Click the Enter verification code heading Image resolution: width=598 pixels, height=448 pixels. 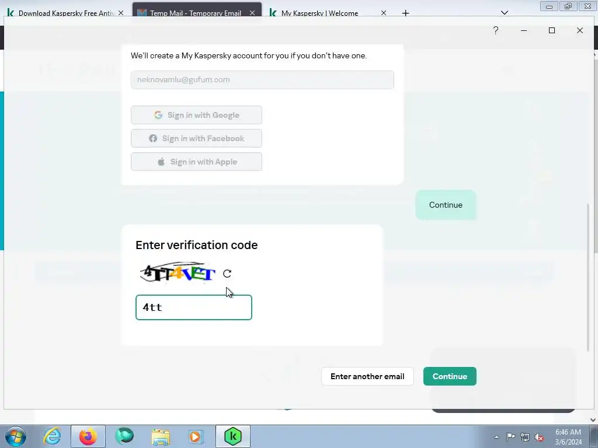196,245
